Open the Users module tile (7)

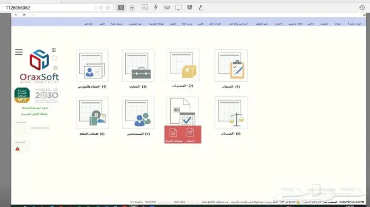tap(138, 113)
